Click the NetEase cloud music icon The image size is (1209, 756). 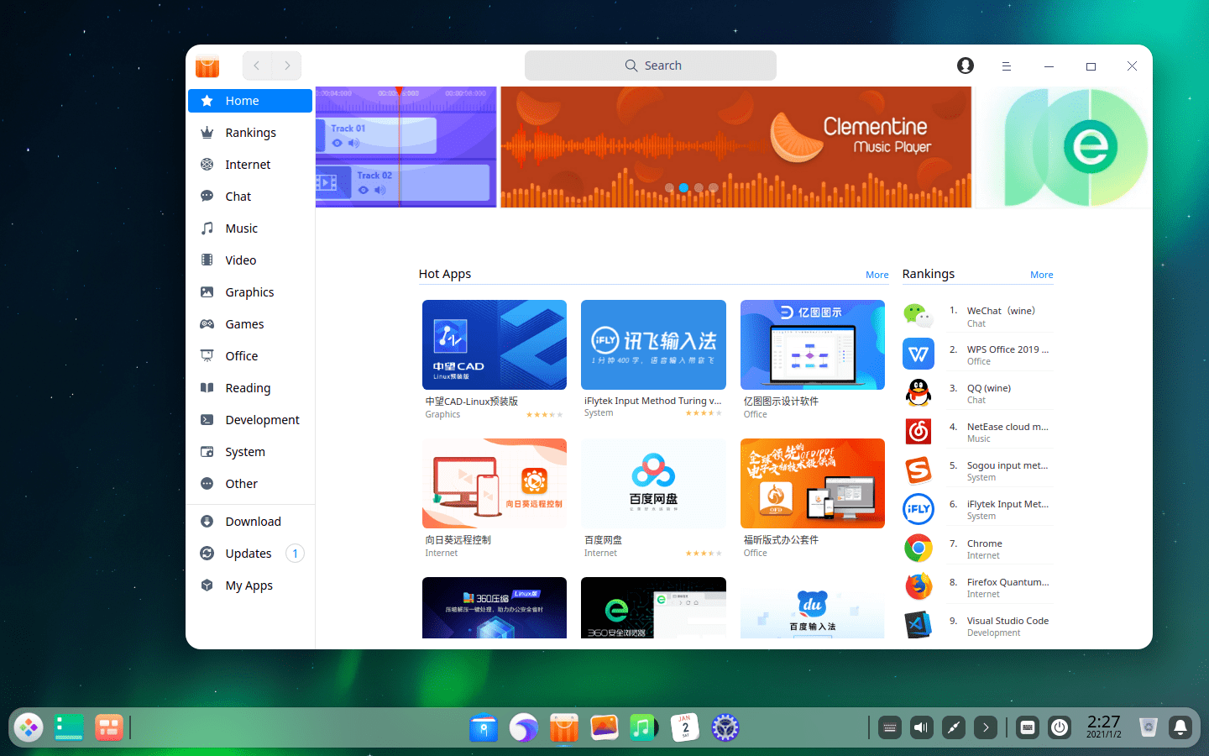pos(919,432)
